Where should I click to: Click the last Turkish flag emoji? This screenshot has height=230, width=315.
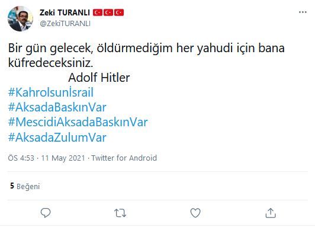coord(119,12)
